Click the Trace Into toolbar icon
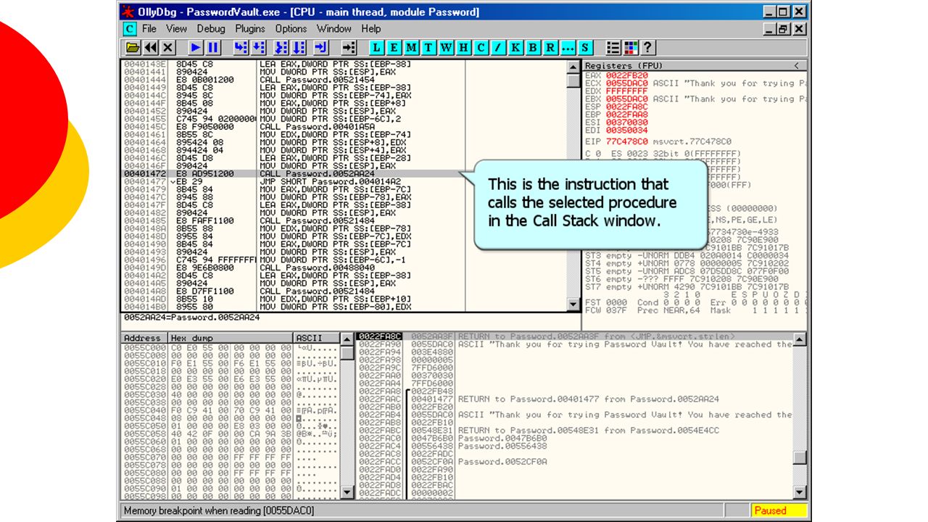 [x=280, y=48]
